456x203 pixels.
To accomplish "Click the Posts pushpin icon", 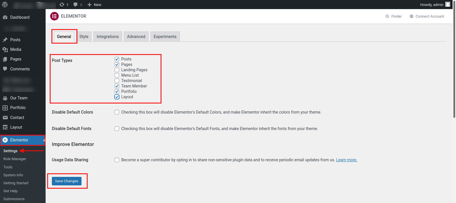I will 5,40.
